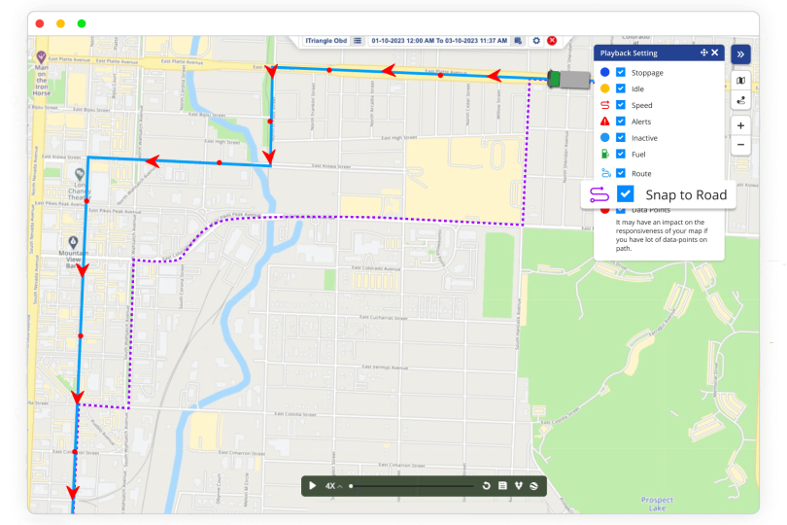787x525 pixels.
Task: Open the trip report list icon in playback bar
Action: tap(502, 485)
